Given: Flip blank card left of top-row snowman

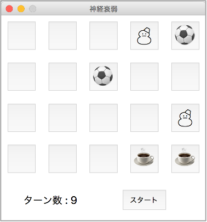Looking at the screenshot, I should click(104, 36).
